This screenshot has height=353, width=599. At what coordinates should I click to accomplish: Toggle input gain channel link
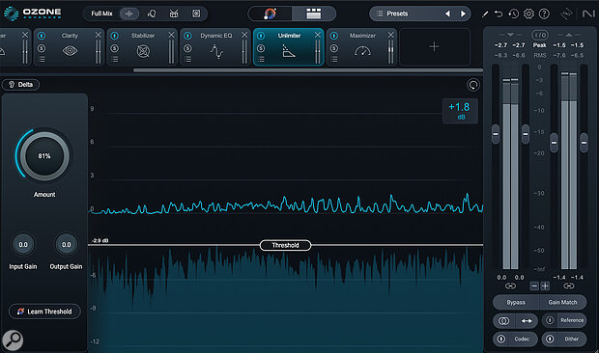pyautogui.click(x=510, y=285)
